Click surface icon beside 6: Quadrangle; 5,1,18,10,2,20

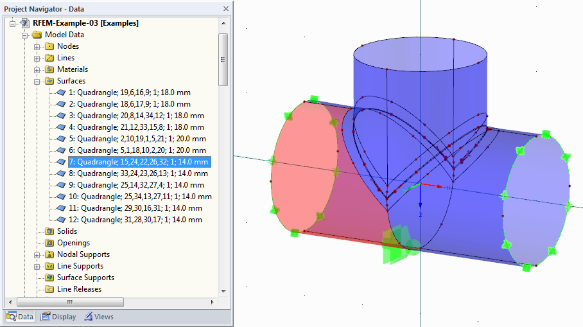62,150
